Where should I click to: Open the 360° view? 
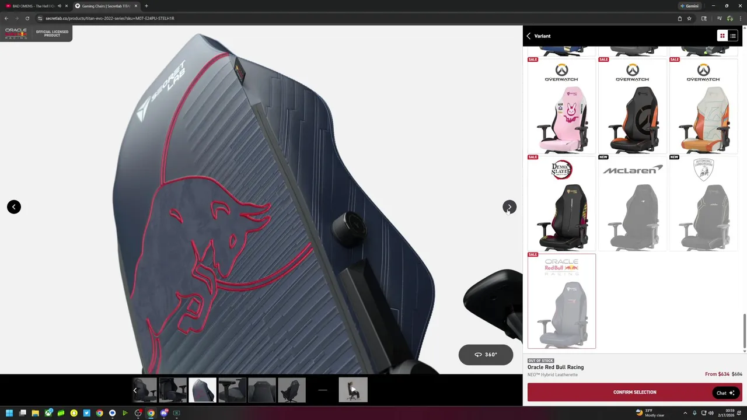pyautogui.click(x=486, y=355)
